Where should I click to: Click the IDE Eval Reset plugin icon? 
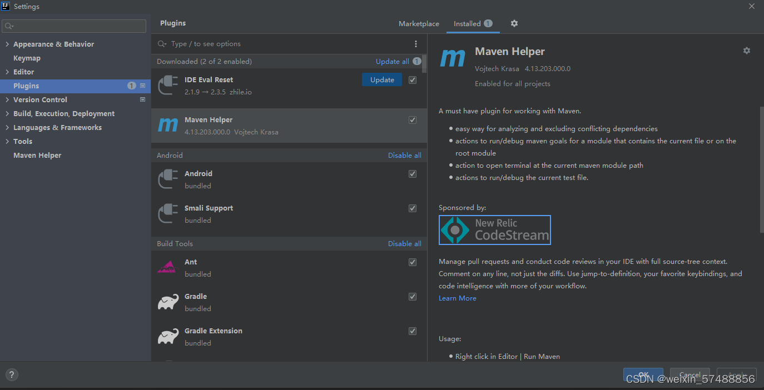point(168,86)
